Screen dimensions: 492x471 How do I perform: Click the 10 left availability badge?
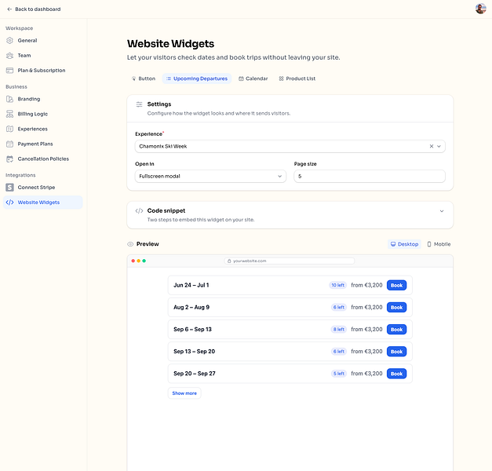click(x=337, y=285)
